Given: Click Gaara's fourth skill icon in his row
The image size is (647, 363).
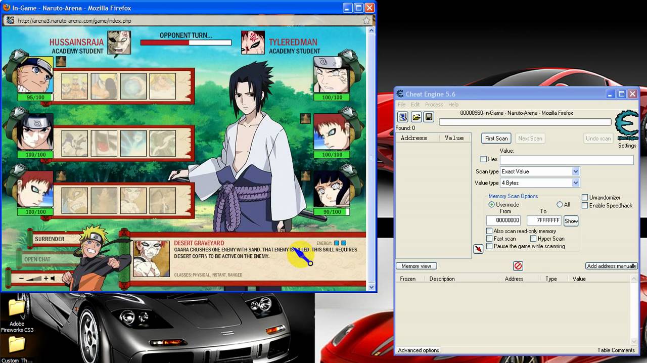Looking at the screenshot, I should [x=163, y=200].
